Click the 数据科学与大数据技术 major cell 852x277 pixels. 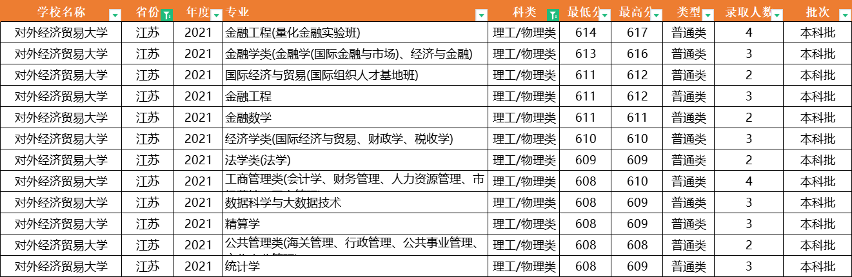355,203
